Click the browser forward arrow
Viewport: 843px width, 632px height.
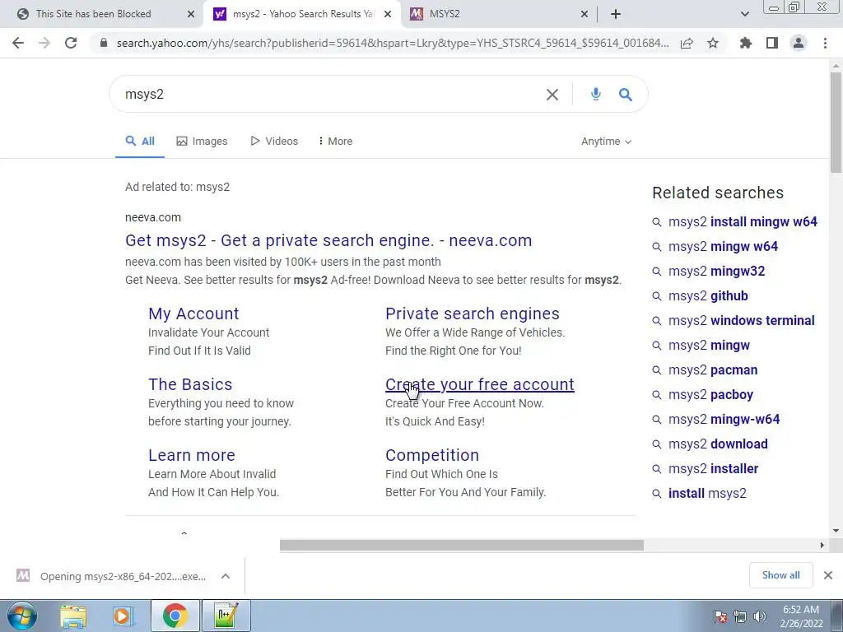pos(44,43)
